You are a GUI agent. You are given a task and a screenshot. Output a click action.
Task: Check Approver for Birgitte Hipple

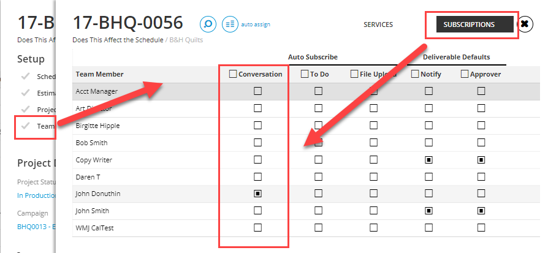tap(481, 125)
